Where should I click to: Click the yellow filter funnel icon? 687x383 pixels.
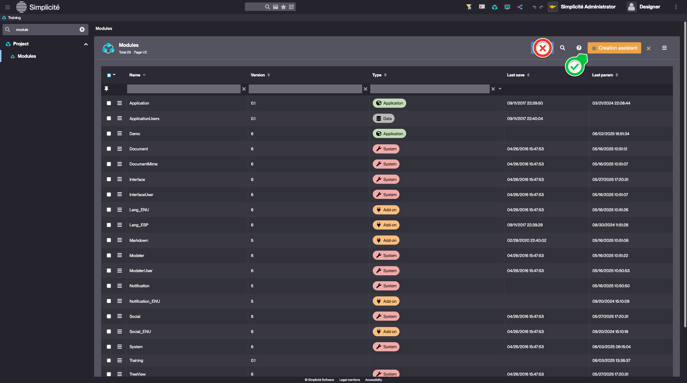point(469,7)
